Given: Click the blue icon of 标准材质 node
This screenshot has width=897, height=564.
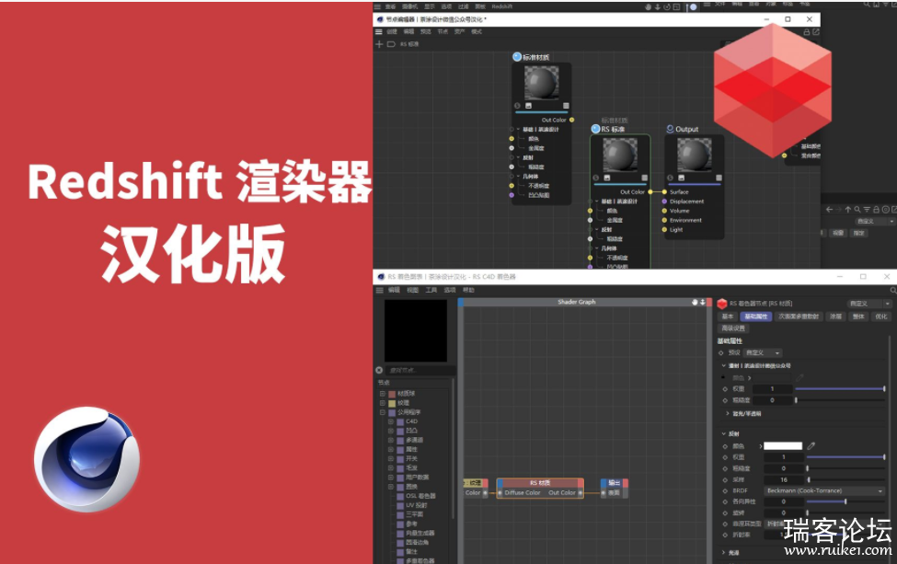Looking at the screenshot, I should [x=517, y=57].
